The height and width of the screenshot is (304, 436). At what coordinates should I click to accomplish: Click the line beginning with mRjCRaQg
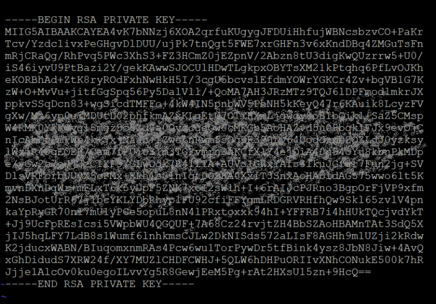coord(214,56)
